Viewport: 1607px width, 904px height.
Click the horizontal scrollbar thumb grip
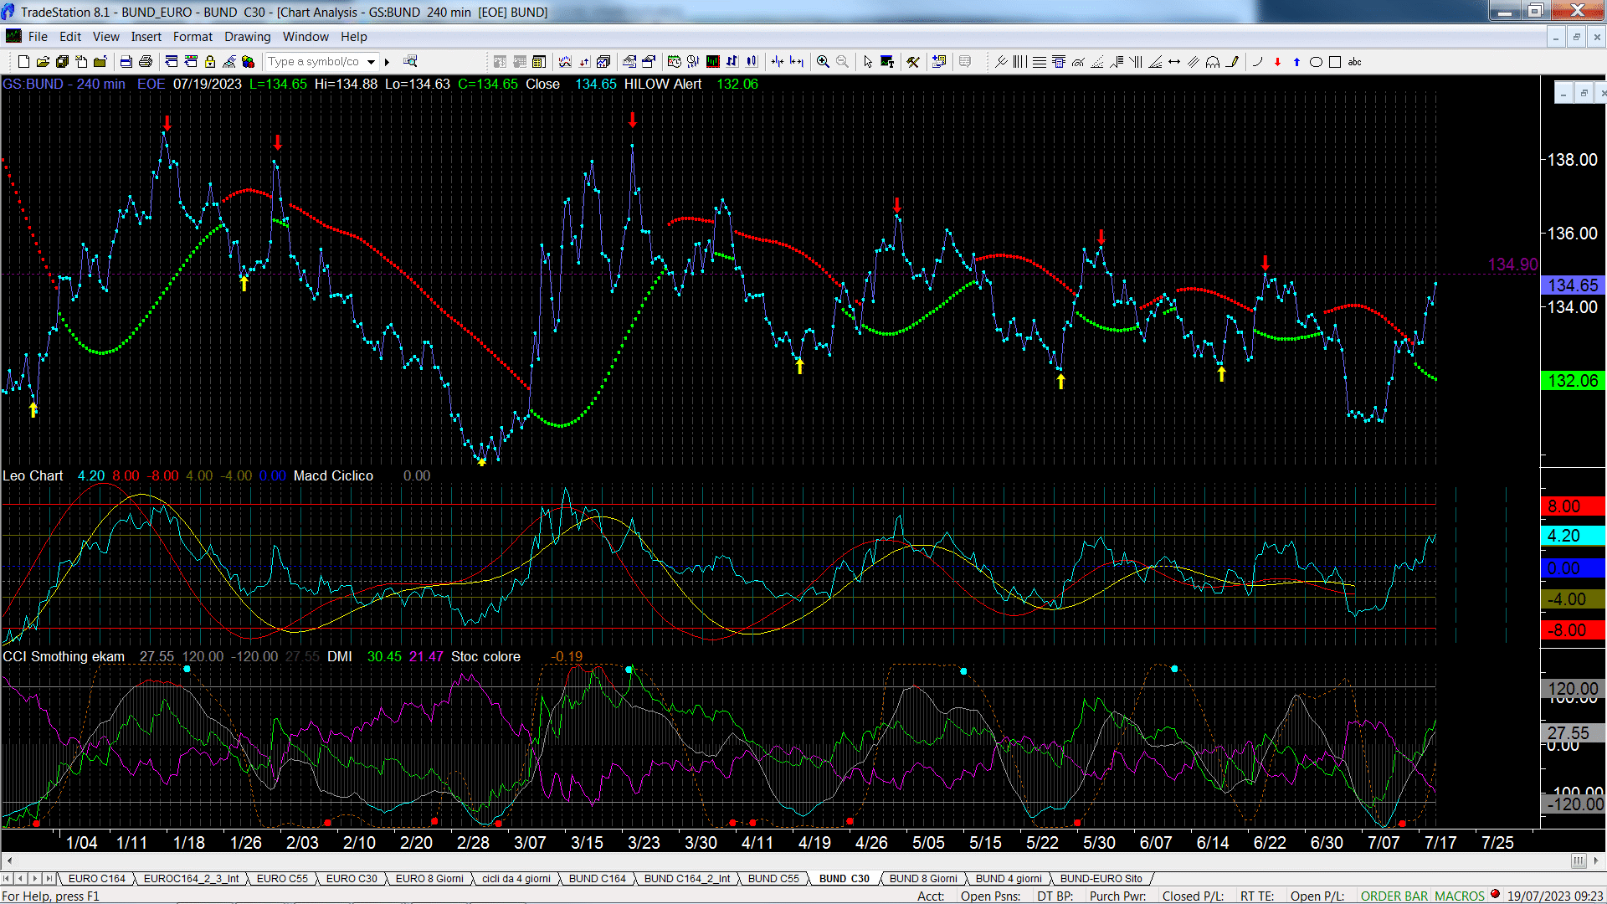1579,860
